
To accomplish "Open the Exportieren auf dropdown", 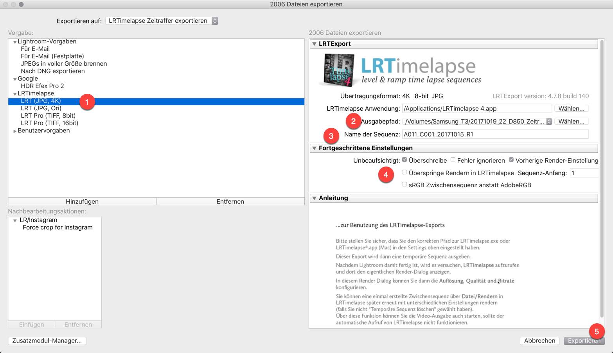I will 162,21.
